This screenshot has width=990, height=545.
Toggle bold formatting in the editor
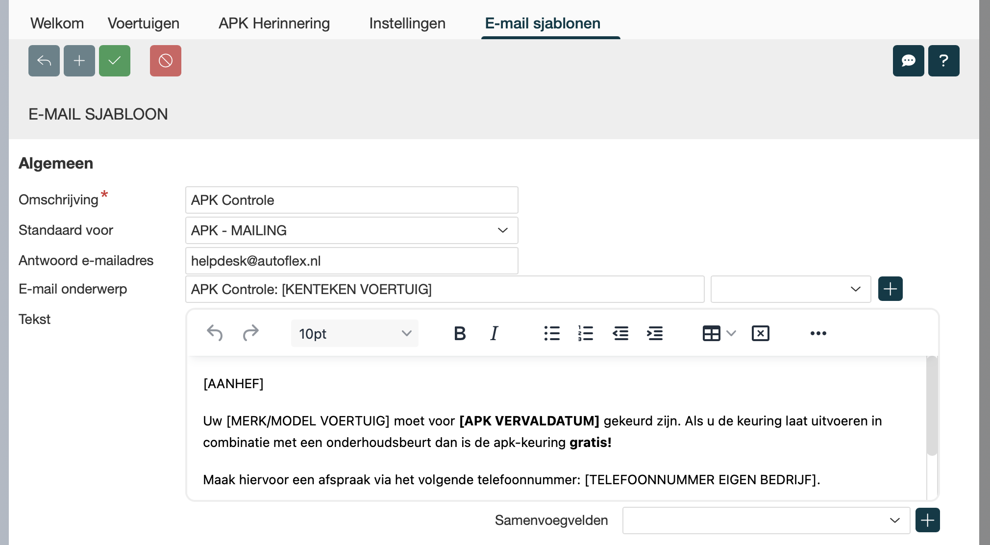[460, 333]
